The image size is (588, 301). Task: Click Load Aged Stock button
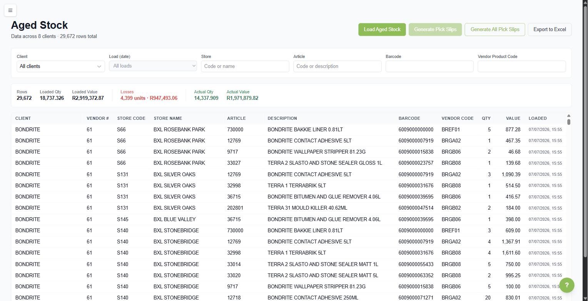pos(382,30)
